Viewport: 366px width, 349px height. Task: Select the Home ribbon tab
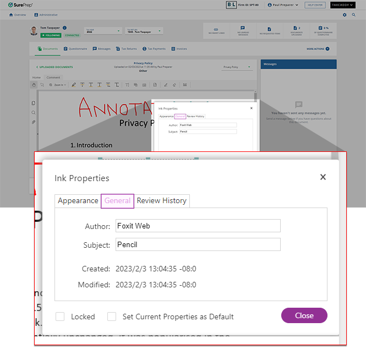(36, 77)
